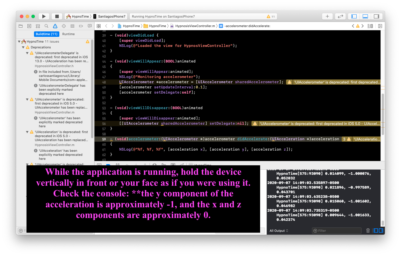This screenshot has height=256, width=401.
Task: Collapse the 'UIAccelerometer' is deprecated issue
Action: coord(27,99)
